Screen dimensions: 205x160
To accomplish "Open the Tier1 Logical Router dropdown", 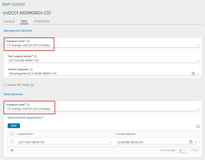I will click(198, 61).
